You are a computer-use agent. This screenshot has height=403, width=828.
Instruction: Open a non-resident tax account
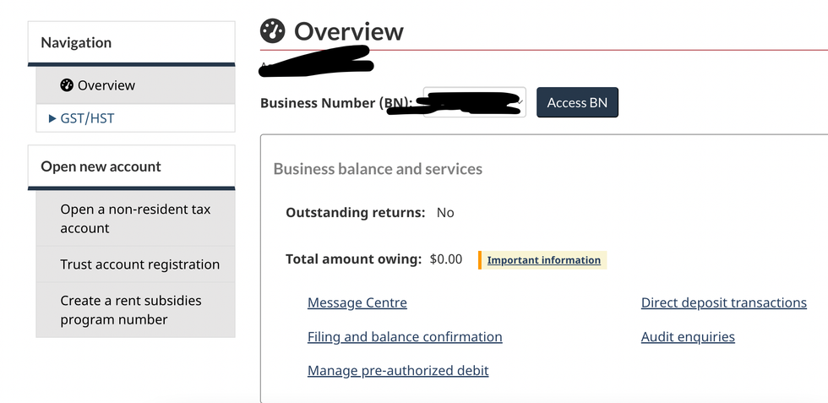click(x=135, y=219)
